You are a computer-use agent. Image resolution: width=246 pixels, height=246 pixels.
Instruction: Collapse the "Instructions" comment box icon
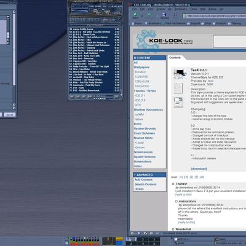[x=177, y=201]
